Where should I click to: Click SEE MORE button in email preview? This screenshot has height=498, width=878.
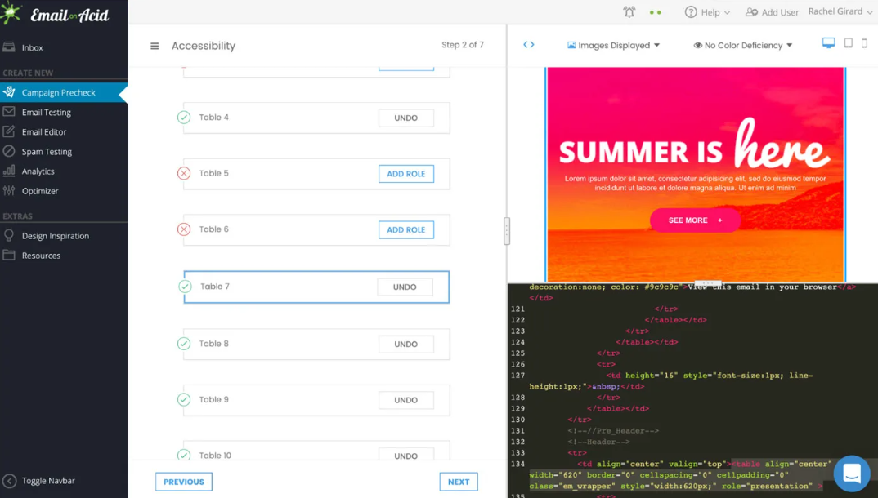pyautogui.click(x=695, y=220)
